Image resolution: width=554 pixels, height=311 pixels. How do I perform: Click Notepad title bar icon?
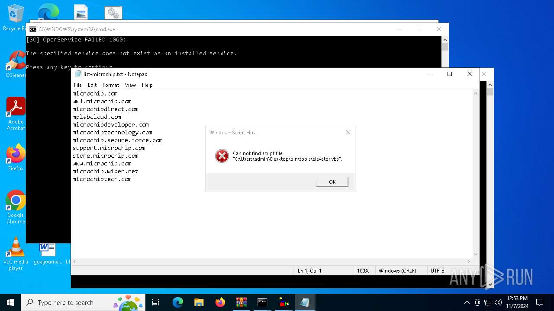point(78,74)
